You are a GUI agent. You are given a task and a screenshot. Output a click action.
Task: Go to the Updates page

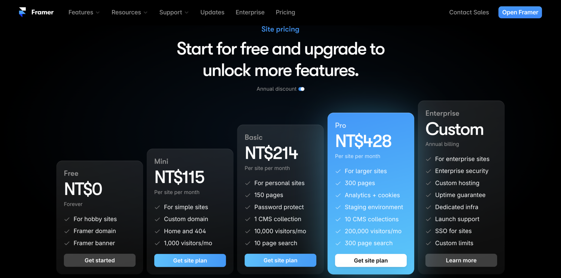coord(212,12)
